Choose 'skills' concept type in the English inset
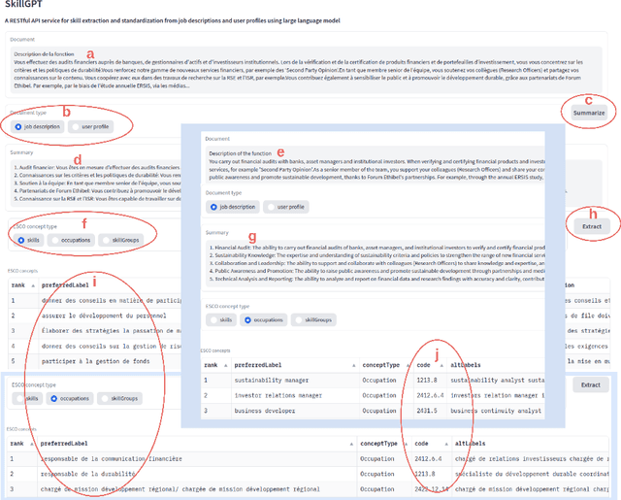This screenshot has height=500, width=621. (x=221, y=319)
